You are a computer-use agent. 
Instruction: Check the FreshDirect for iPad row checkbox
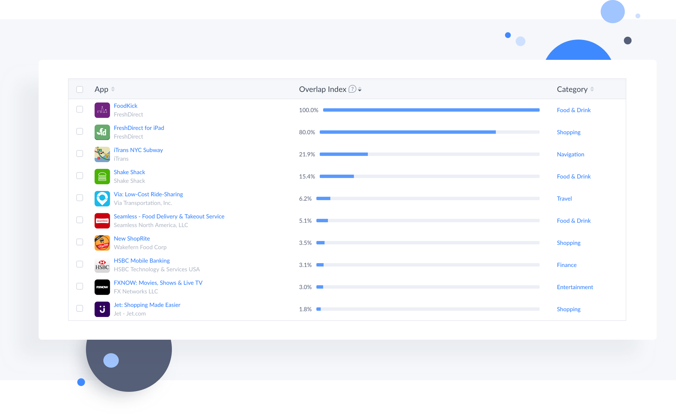pyautogui.click(x=80, y=131)
